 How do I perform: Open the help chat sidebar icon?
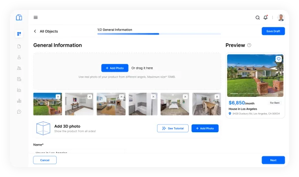pos(19,112)
